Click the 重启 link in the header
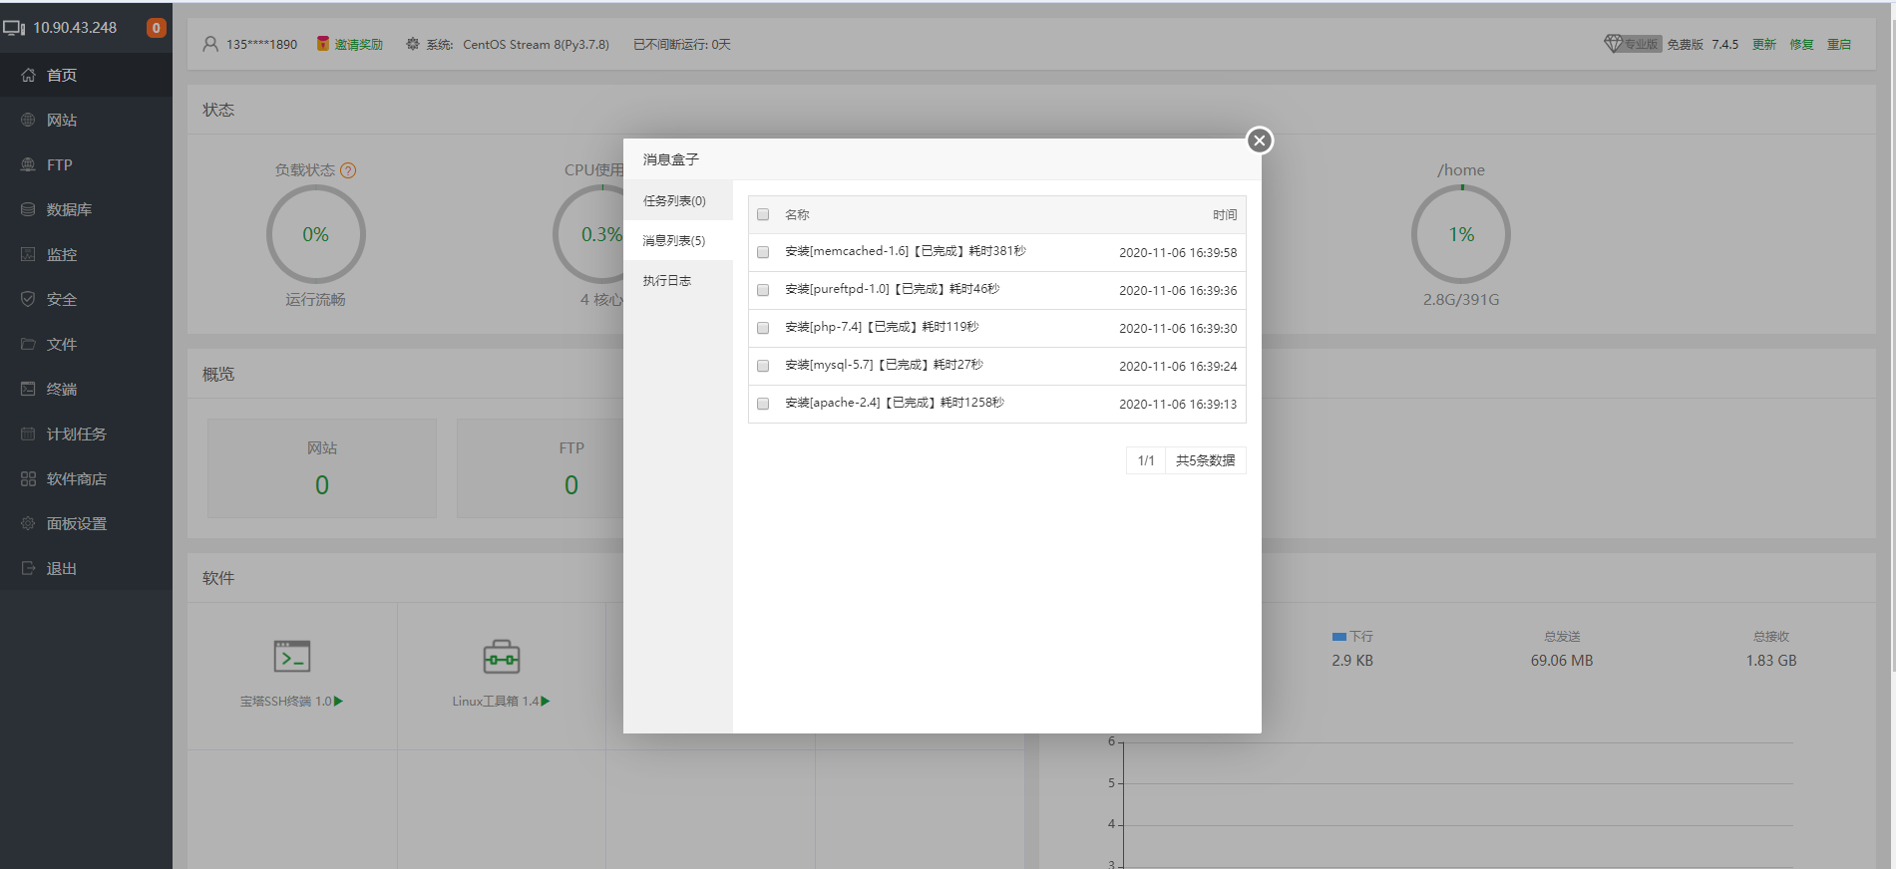The height and width of the screenshot is (869, 1896). 1839,44
